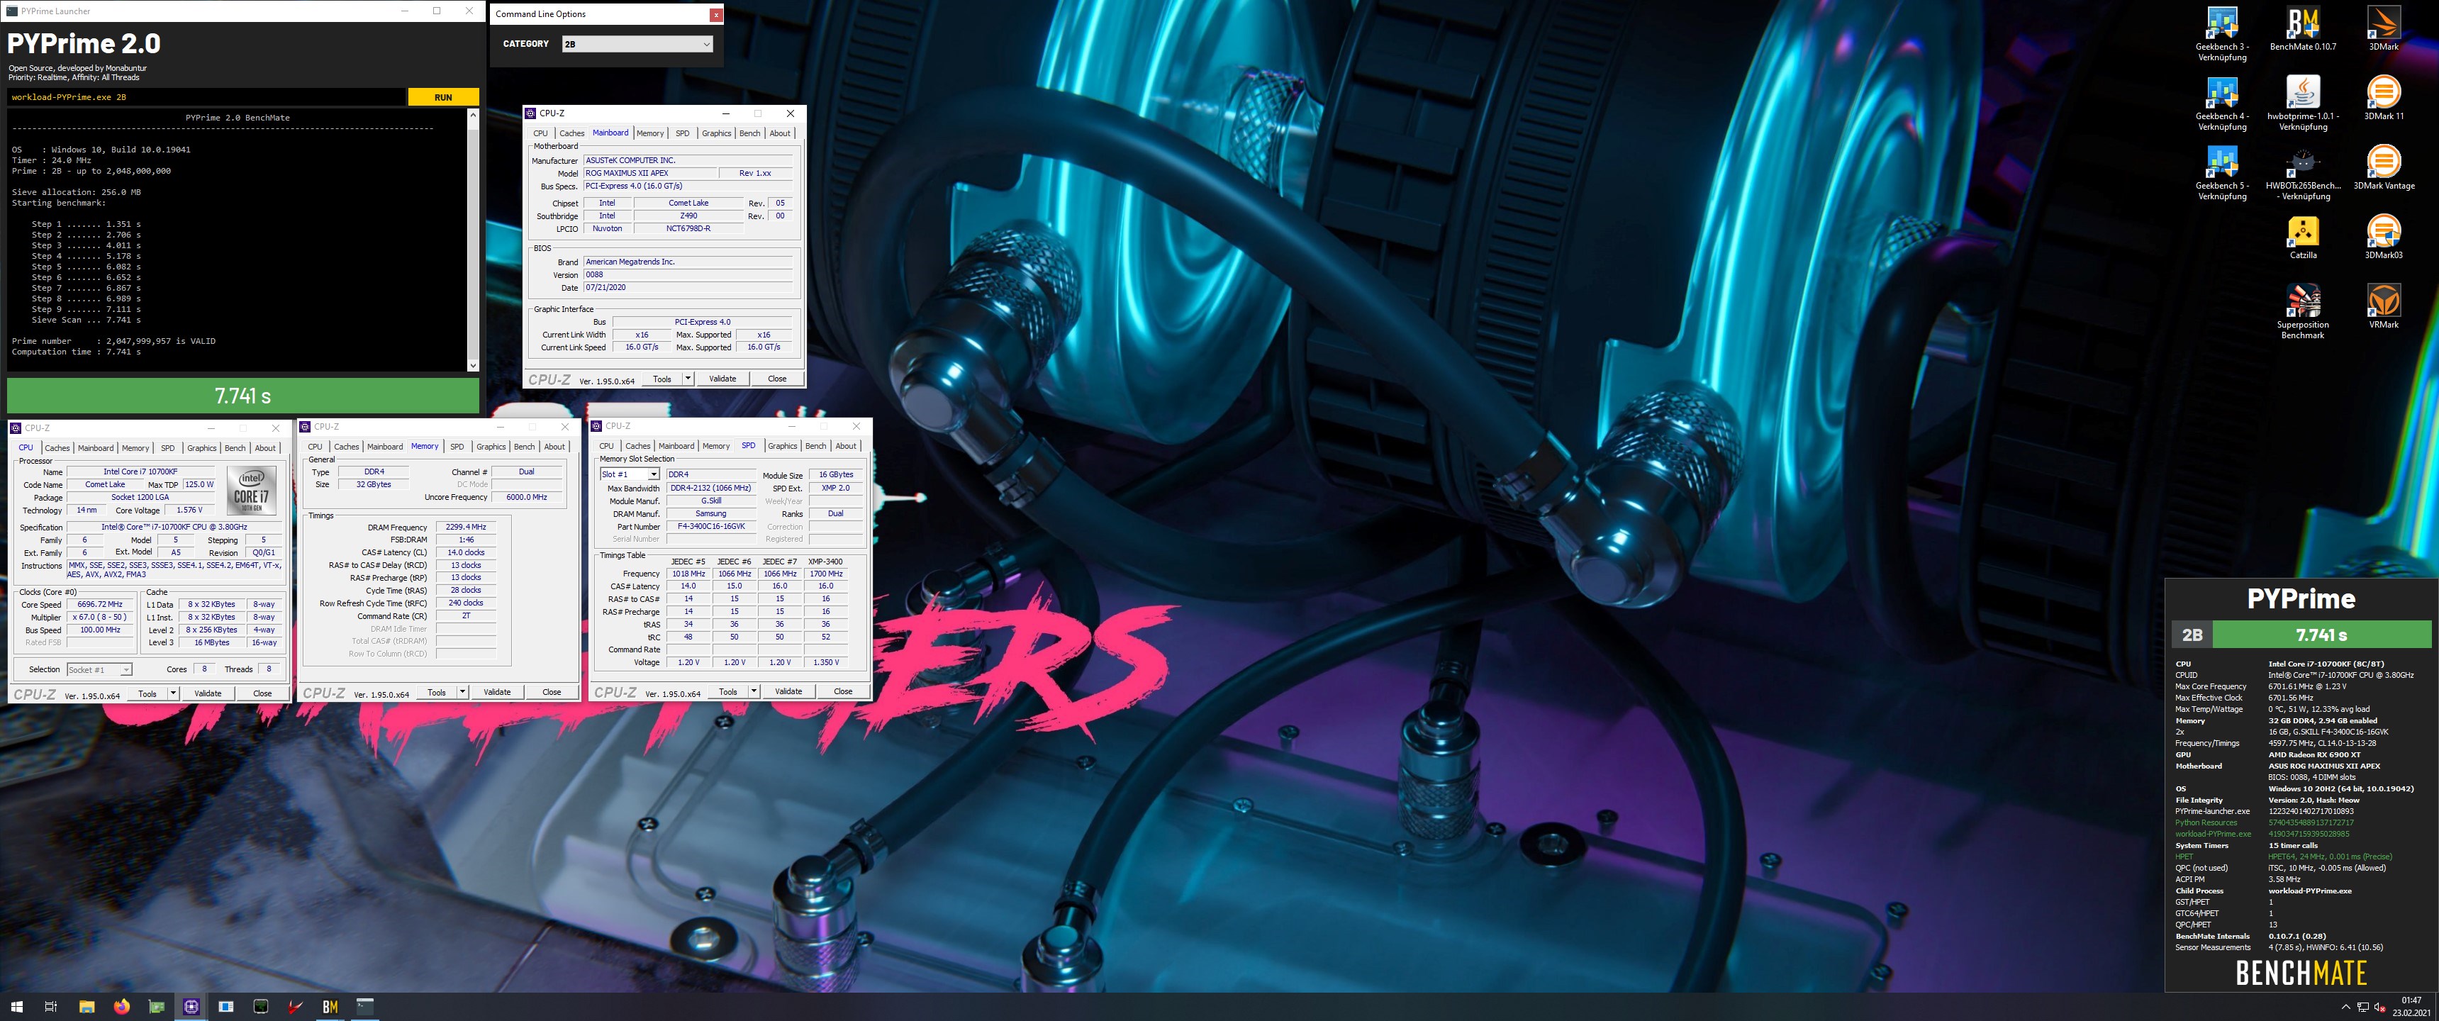Switch to CPU-Z taskbar icon
The image size is (2439, 1021).
(x=191, y=1007)
